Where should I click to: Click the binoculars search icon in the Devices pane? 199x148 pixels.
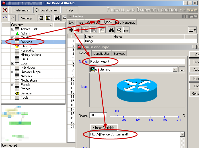click(111, 30)
